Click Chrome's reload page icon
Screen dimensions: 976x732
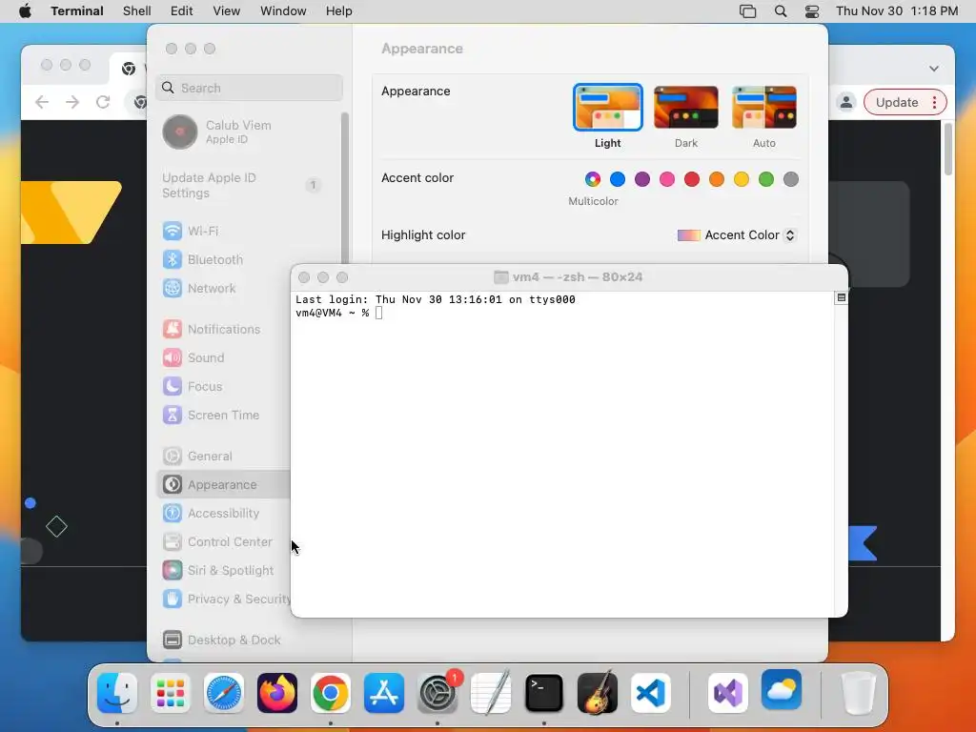103,102
